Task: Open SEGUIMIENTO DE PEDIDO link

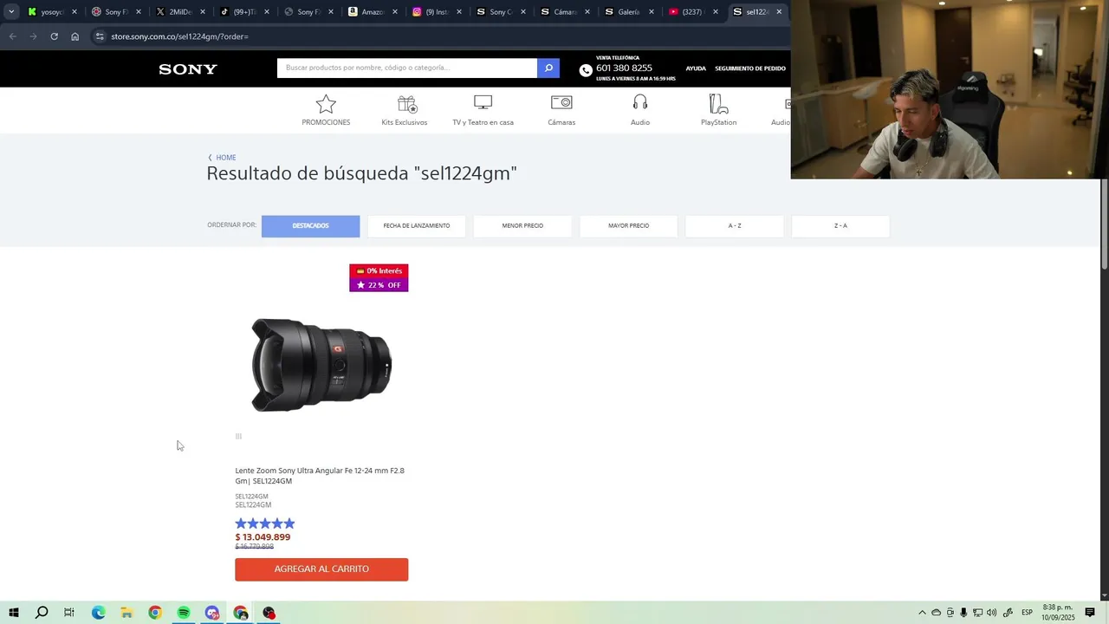Action: pyautogui.click(x=750, y=68)
